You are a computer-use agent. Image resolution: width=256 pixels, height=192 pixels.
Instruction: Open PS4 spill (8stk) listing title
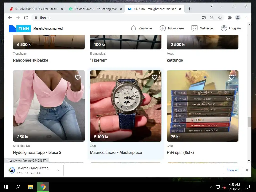(x=180, y=153)
